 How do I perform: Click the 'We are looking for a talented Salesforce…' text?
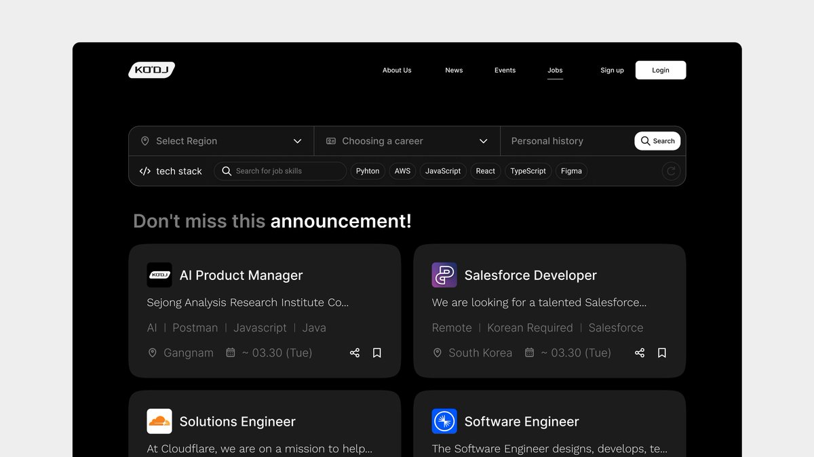[x=539, y=302]
